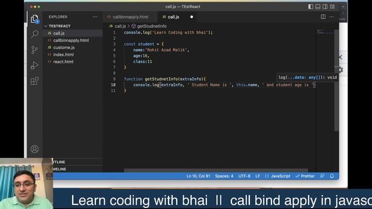Open the Explorer view in activity bar
The height and width of the screenshot is (209, 372).
click(x=35, y=19)
